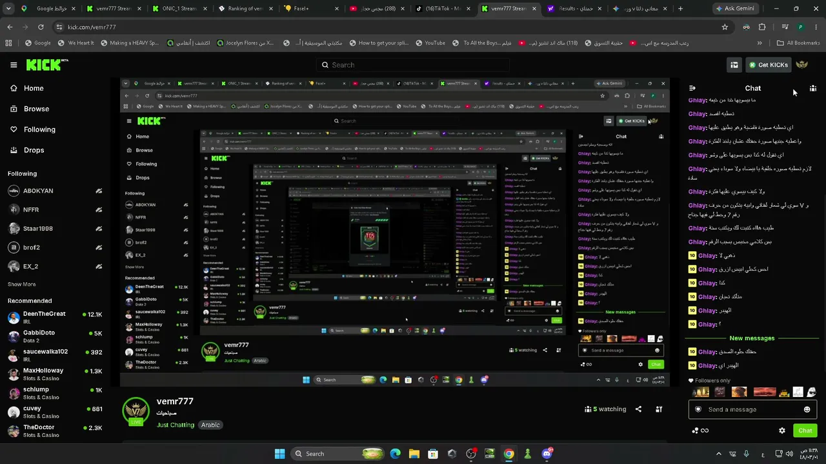The width and height of the screenshot is (826, 464).
Task: Open recommended channel schlump
Action: coord(55,393)
